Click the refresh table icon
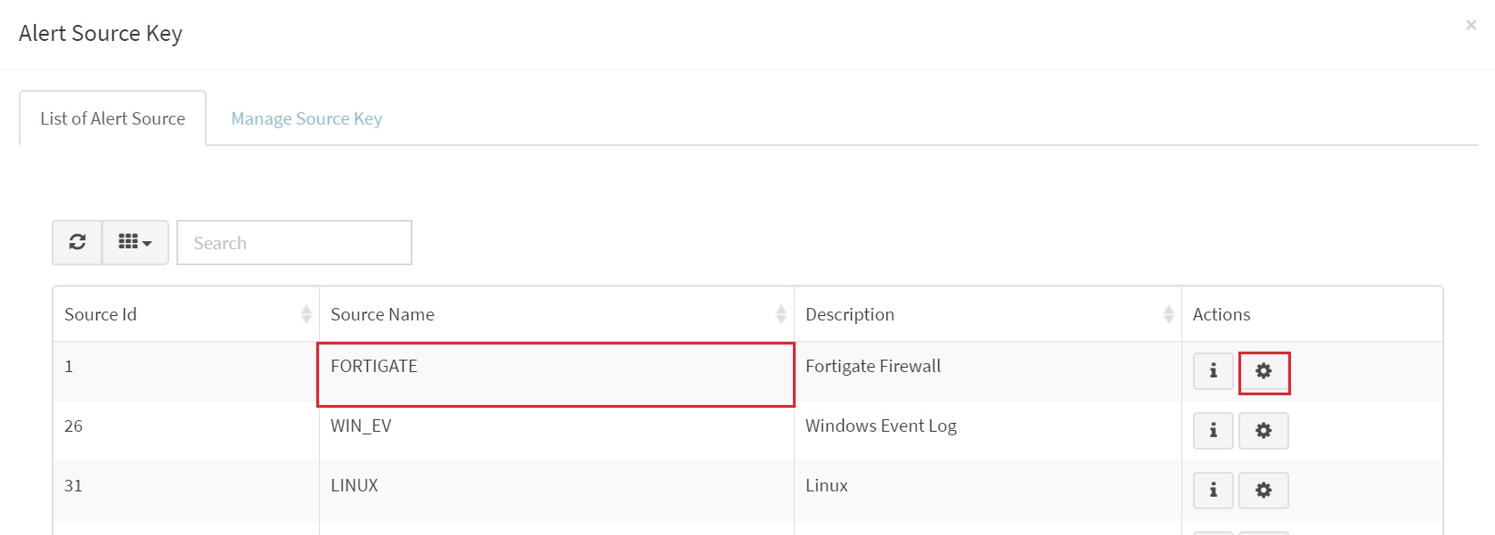This screenshot has height=535, width=1495. (78, 242)
